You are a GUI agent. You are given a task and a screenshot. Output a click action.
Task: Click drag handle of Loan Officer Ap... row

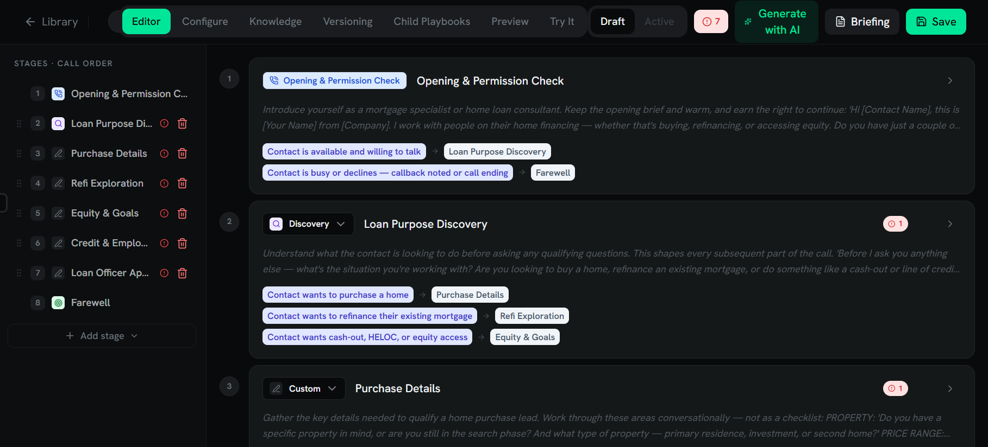click(x=19, y=273)
